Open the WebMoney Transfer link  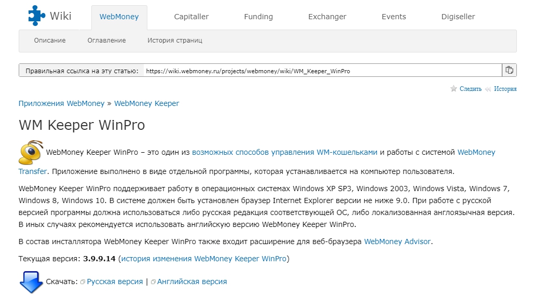(x=476, y=152)
